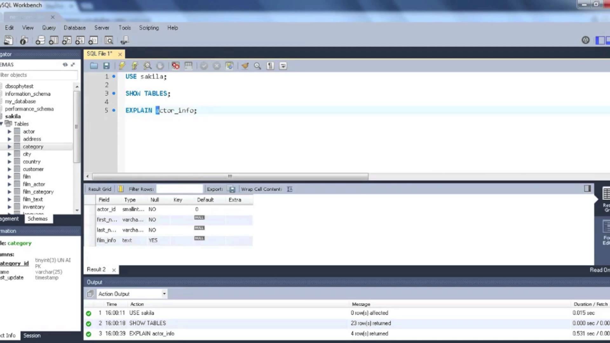Viewport: 610px width, 343px height.
Task: Open the new SQL tab icon in main toolbar
Action: point(9,40)
